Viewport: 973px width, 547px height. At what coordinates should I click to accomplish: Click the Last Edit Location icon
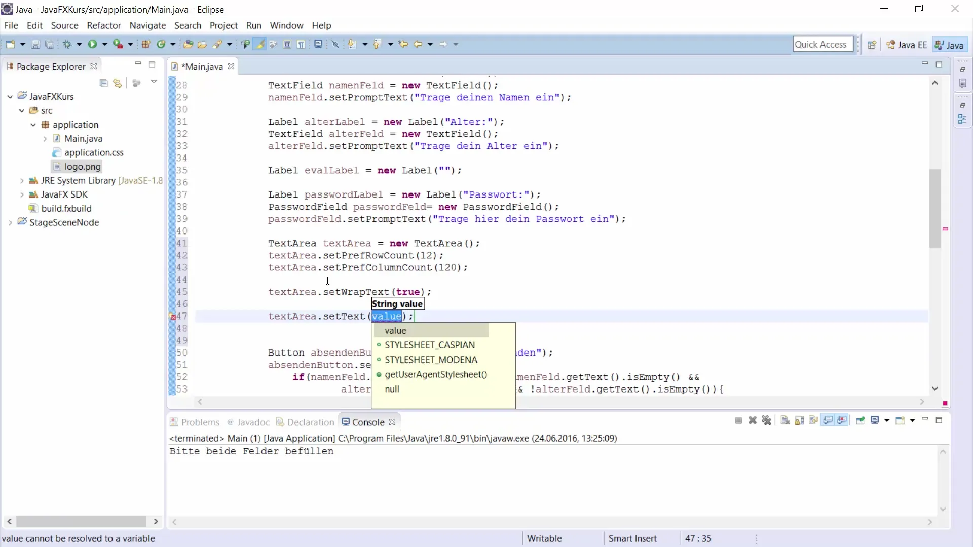click(403, 44)
